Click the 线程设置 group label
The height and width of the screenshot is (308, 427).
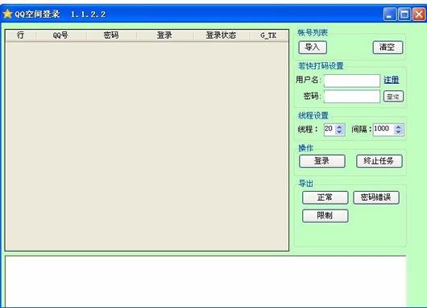pos(313,115)
